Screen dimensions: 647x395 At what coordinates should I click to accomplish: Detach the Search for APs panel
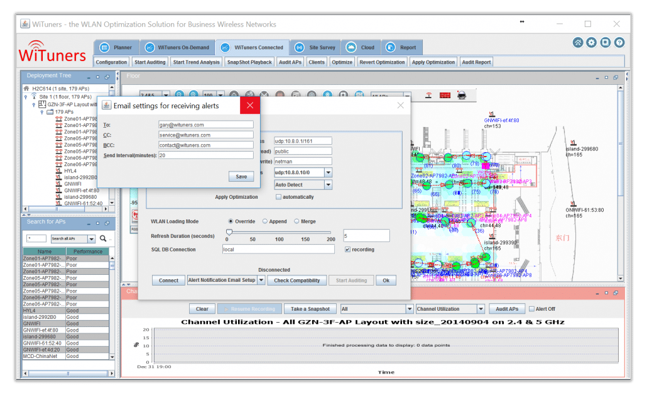[x=107, y=223]
